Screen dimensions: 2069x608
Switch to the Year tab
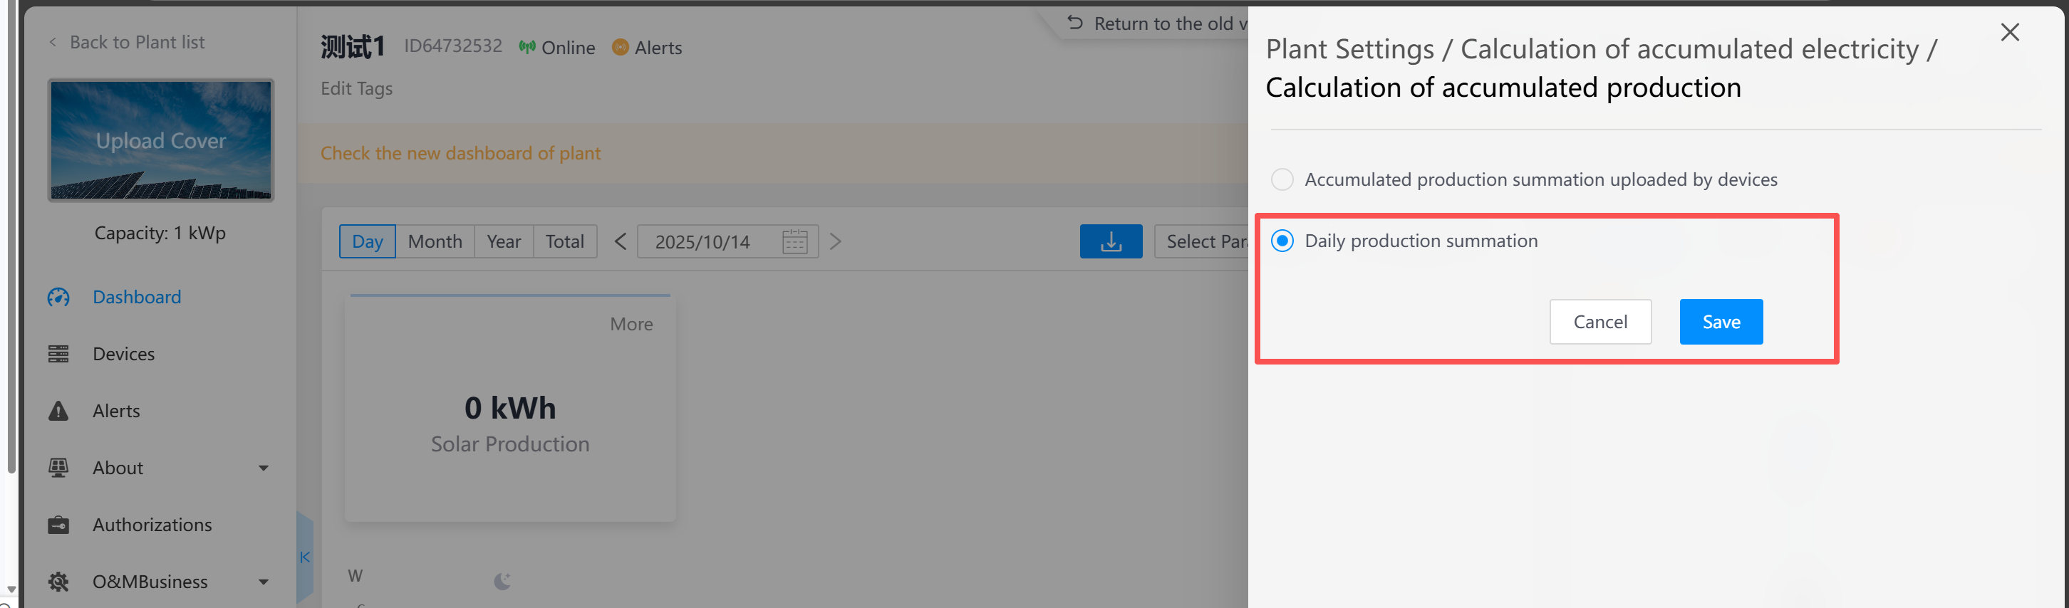coord(504,241)
